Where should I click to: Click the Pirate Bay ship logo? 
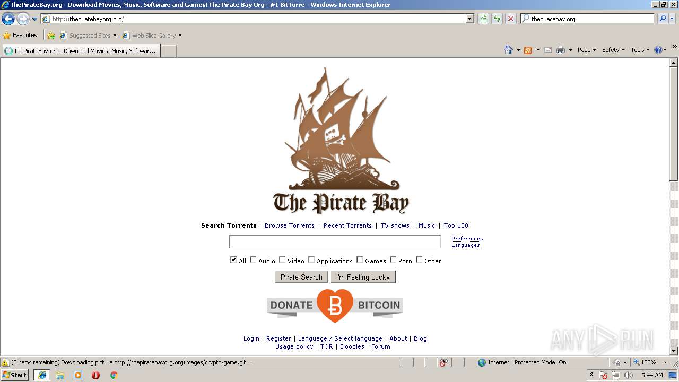point(341,141)
